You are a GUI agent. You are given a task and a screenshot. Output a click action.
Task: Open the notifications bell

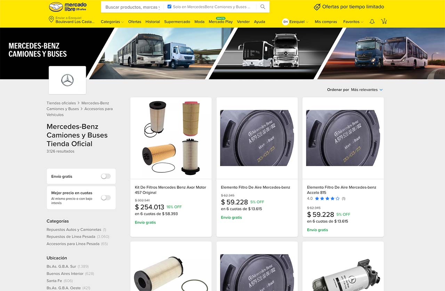tap(372, 22)
